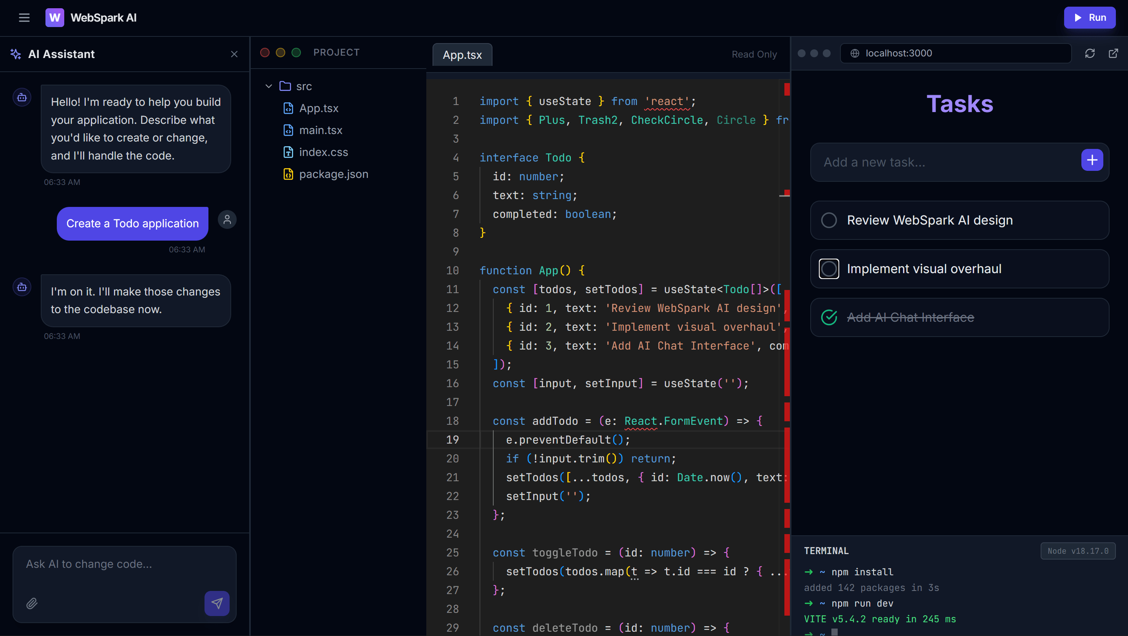
Task: Click the npm run dev terminal line
Action: [x=849, y=603]
